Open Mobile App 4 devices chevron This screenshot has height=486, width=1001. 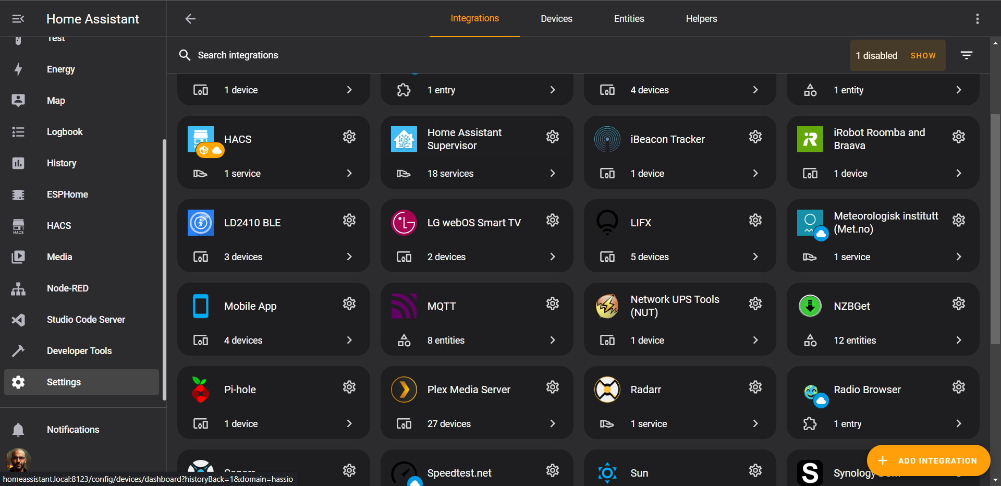coord(349,340)
